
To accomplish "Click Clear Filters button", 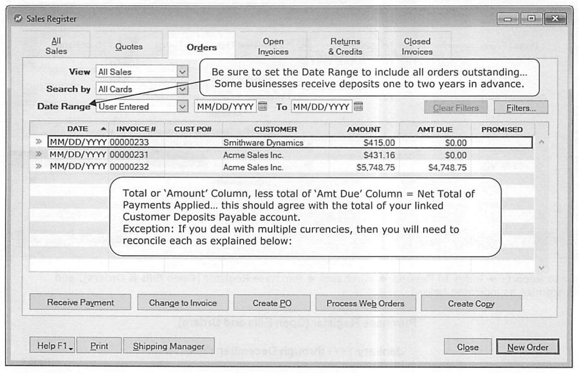I will coord(455,108).
